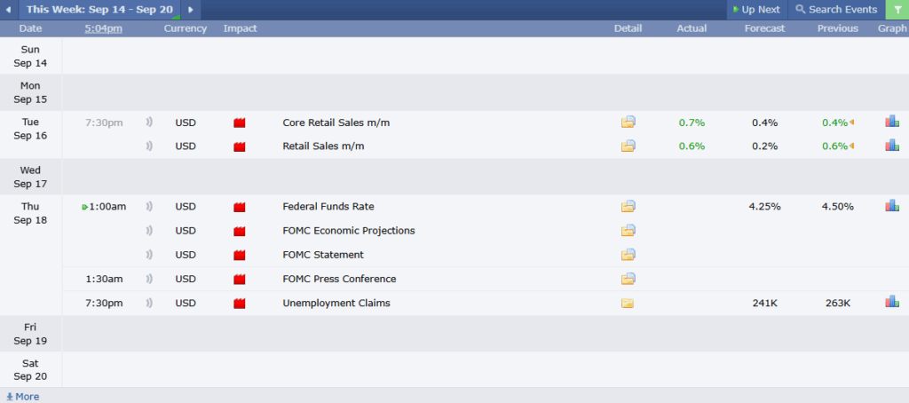Expand the More link at bottom
The height and width of the screenshot is (403, 909).
pyautogui.click(x=23, y=396)
